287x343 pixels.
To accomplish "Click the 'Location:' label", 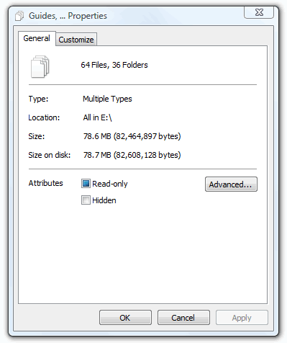I will (x=44, y=117).
